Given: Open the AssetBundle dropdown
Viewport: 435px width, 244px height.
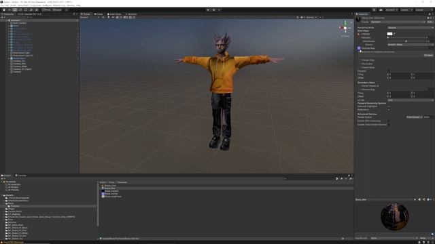Looking at the screenshot, I should point(394,238).
